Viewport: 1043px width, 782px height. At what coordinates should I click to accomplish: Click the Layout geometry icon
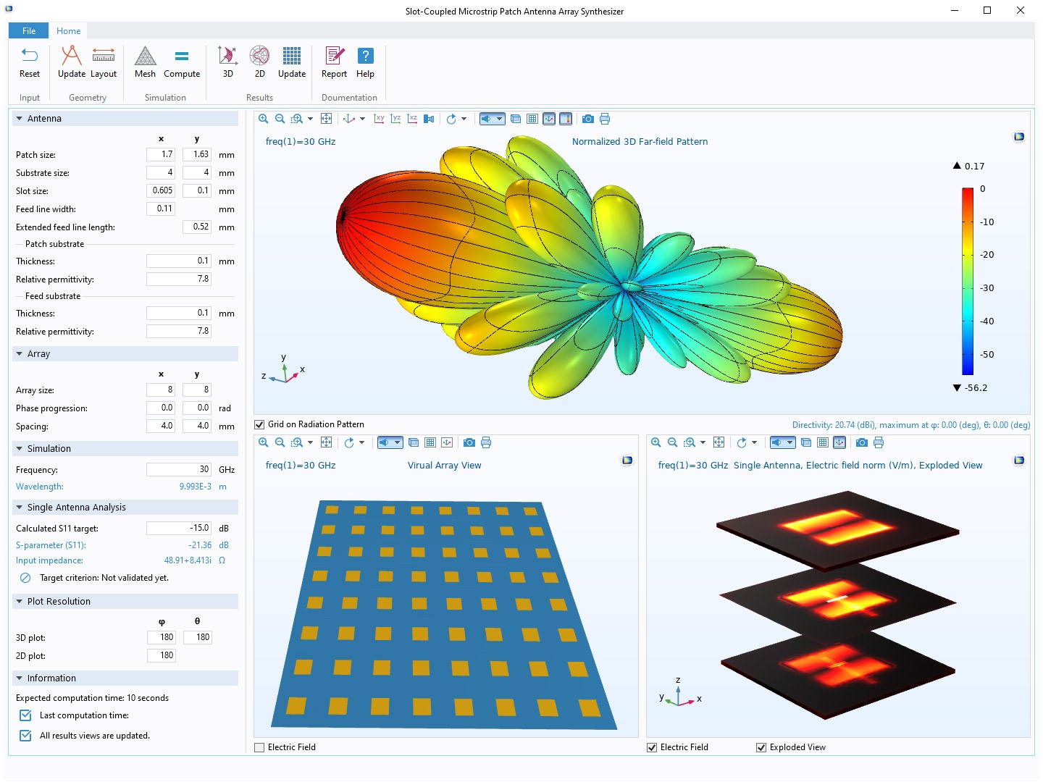104,56
